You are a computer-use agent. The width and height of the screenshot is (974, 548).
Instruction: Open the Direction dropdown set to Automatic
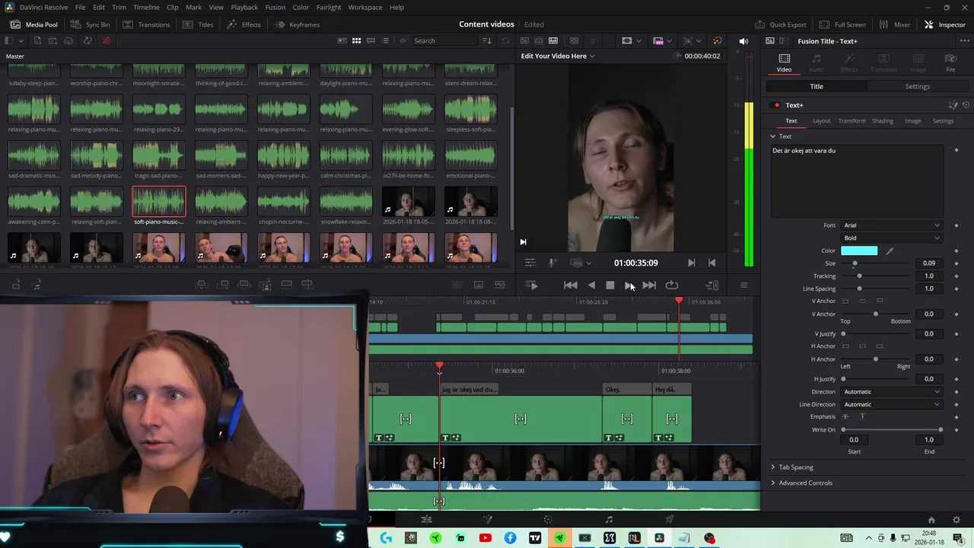891,391
